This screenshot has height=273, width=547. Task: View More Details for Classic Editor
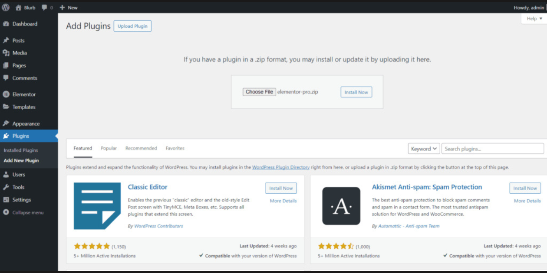(283, 201)
